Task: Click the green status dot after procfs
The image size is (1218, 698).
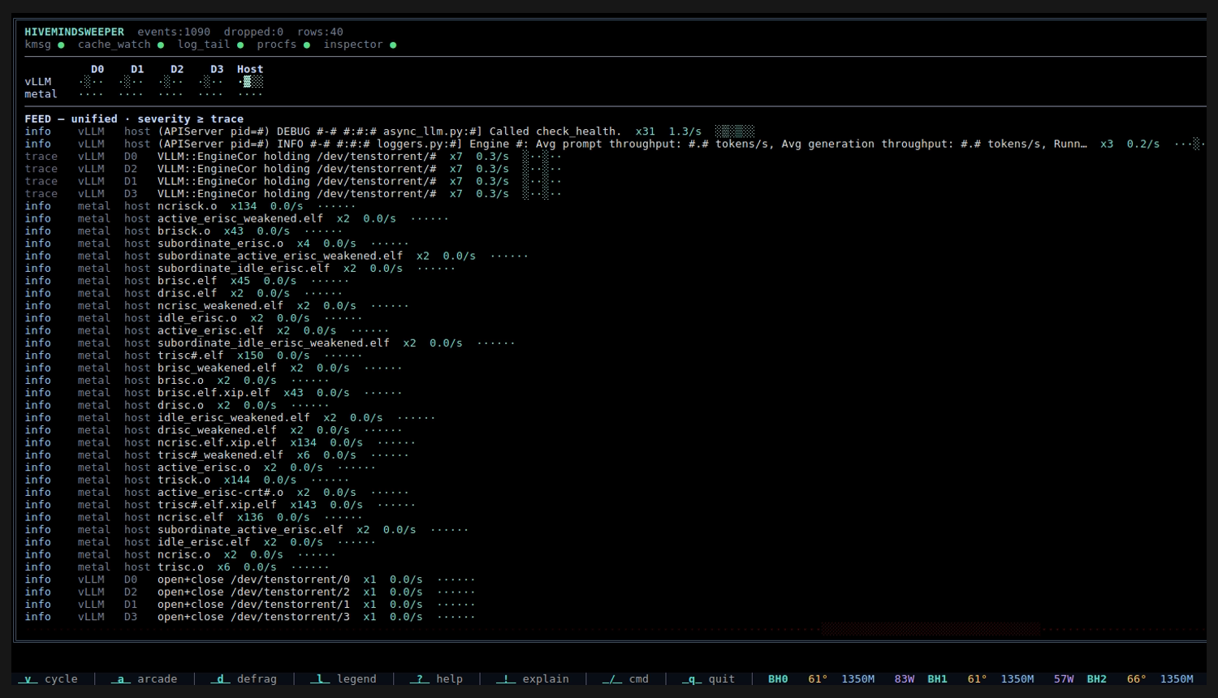Action: (307, 45)
